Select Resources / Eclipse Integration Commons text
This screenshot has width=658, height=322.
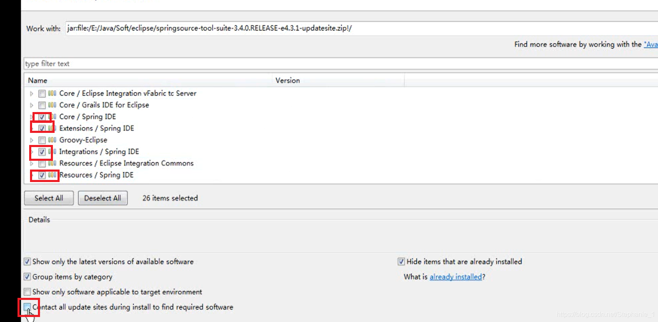(126, 163)
